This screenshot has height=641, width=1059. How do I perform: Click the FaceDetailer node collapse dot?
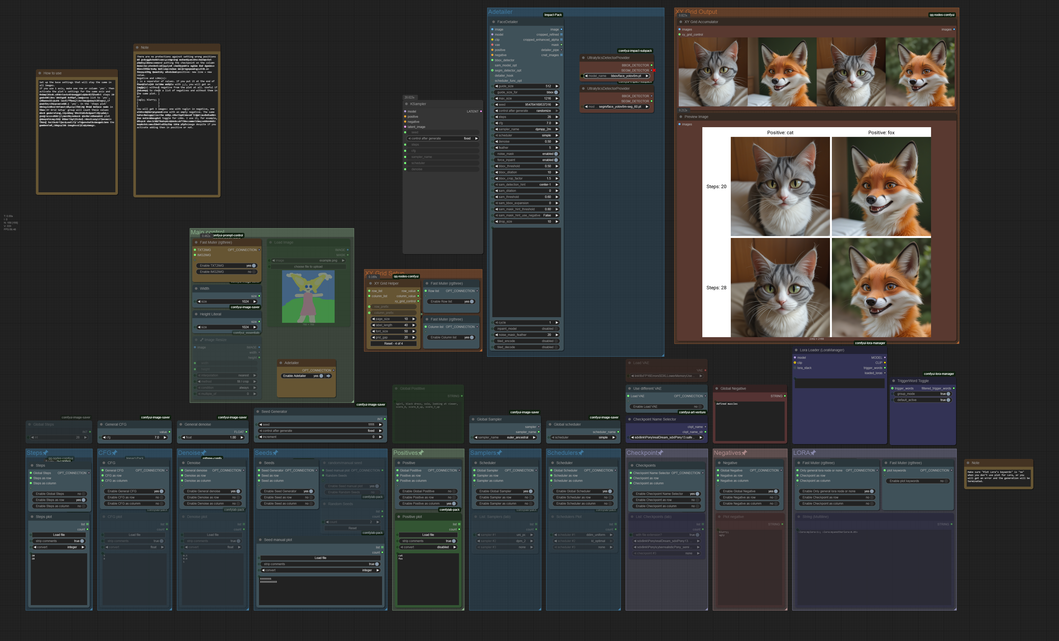(493, 22)
